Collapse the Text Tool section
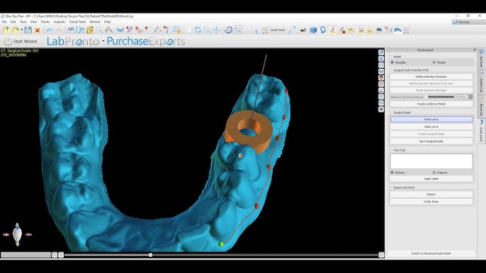Image resolution: width=486 pixels, height=273 pixels. pyautogui.click(x=390, y=150)
